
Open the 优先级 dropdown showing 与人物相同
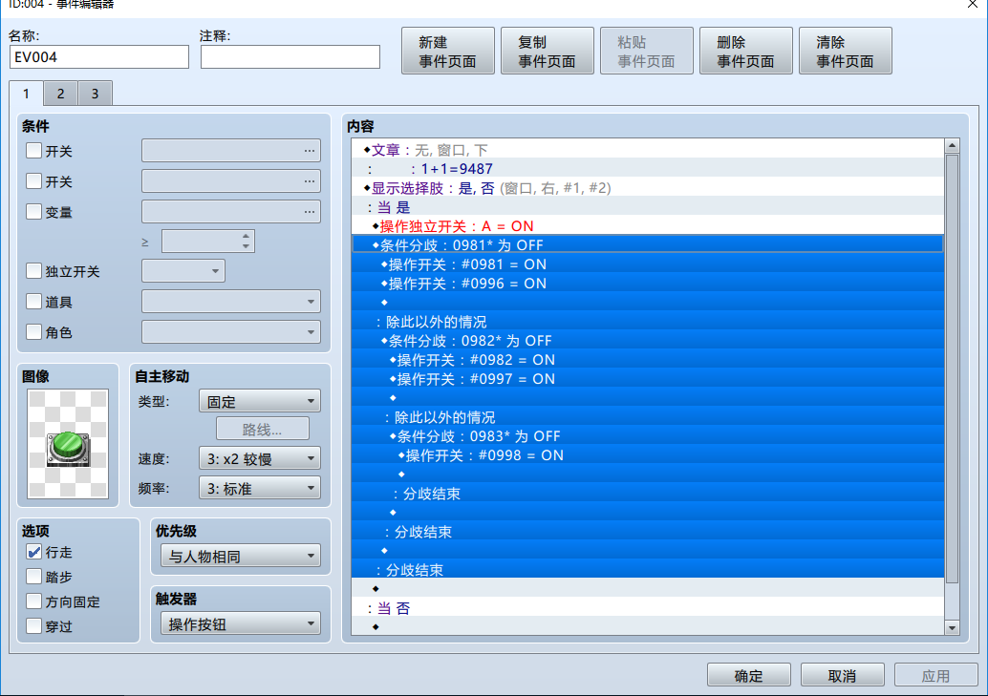tap(241, 557)
